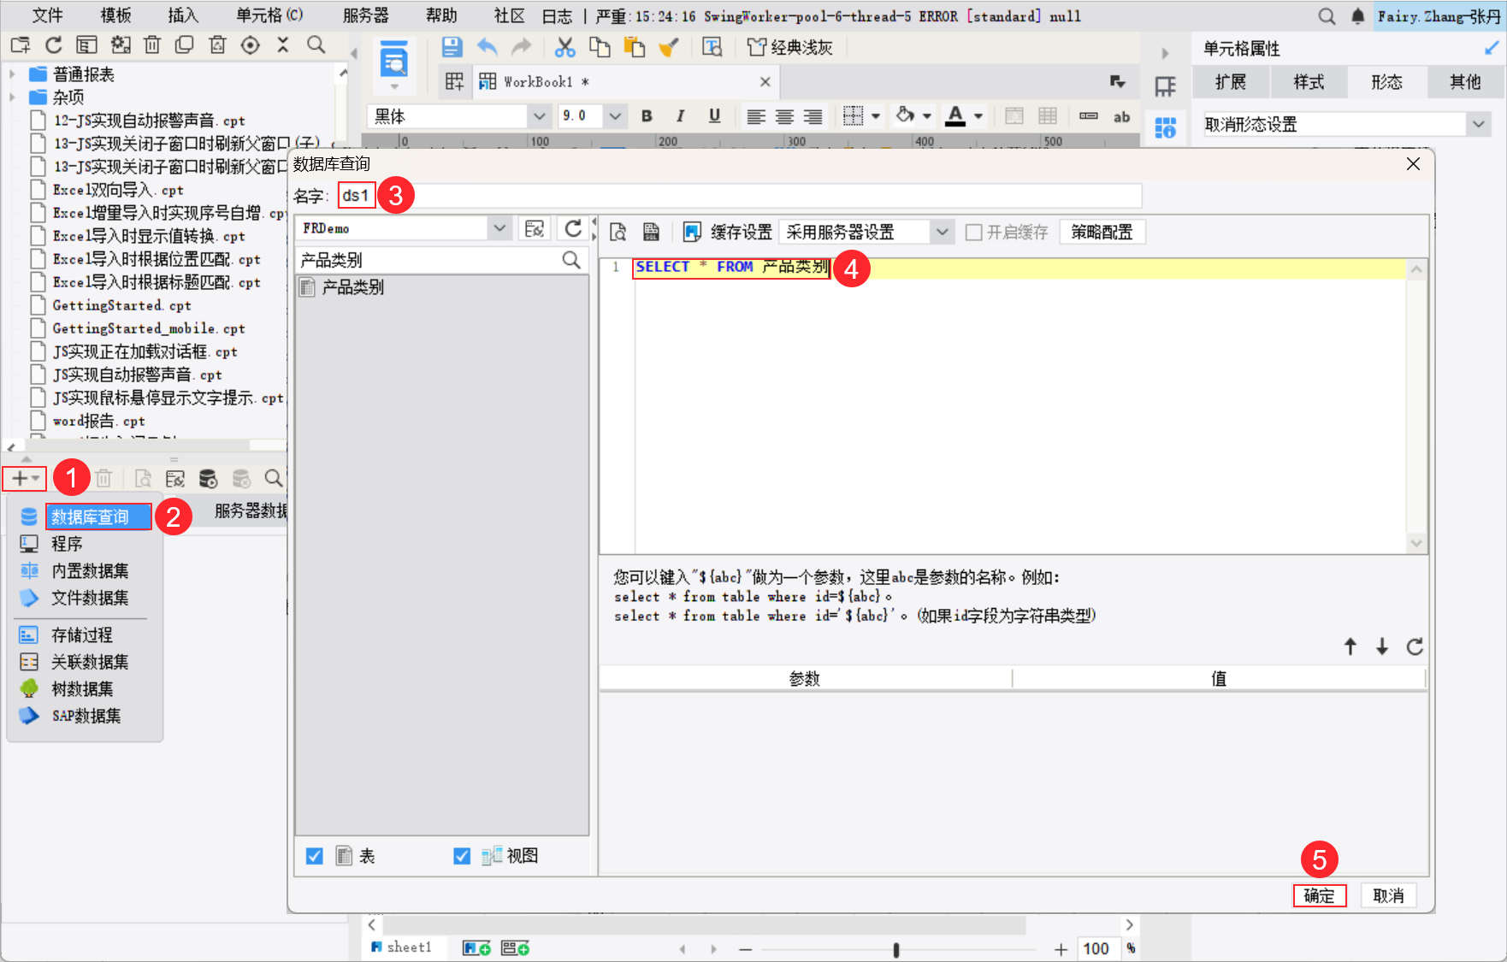Toggle Underline formatting
The width and height of the screenshot is (1507, 962).
coord(714,116)
